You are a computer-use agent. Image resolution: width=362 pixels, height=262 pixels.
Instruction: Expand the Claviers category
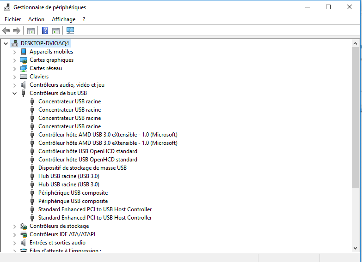click(x=14, y=77)
